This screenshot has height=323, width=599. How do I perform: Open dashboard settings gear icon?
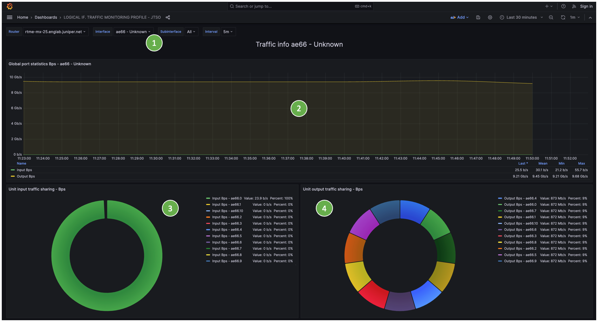(490, 17)
